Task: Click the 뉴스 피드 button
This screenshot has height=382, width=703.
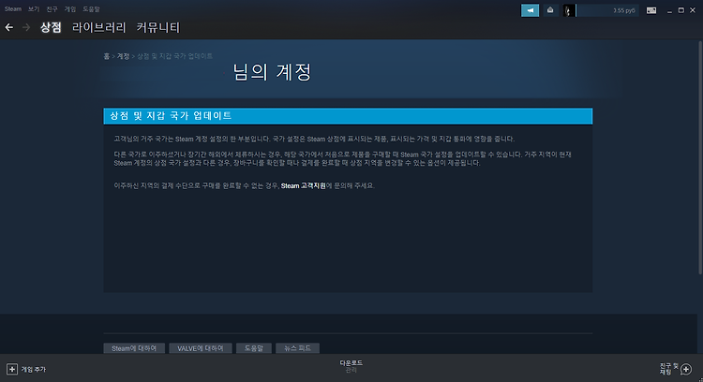Action: 298,348
